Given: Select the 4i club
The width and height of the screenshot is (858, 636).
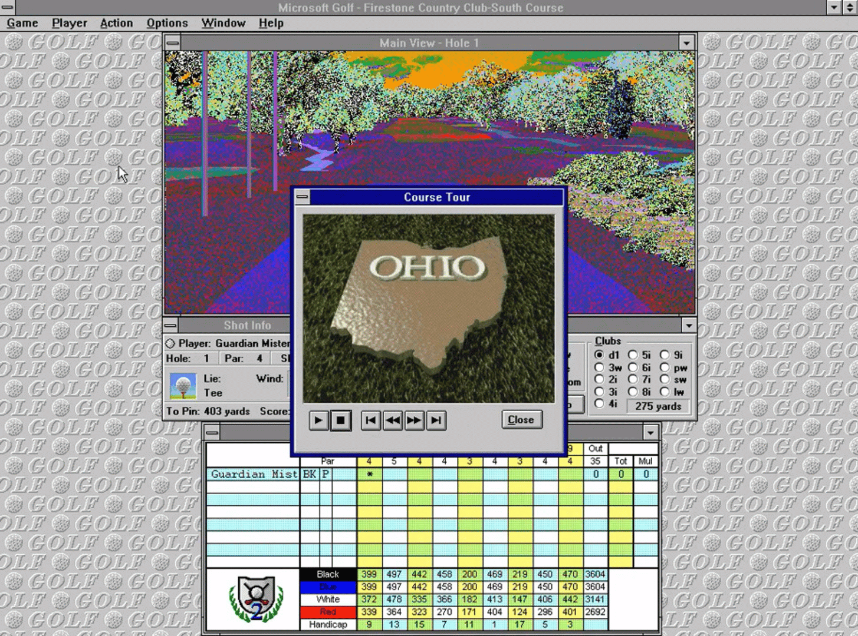Looking at the screenshot, I should [599, 403].
